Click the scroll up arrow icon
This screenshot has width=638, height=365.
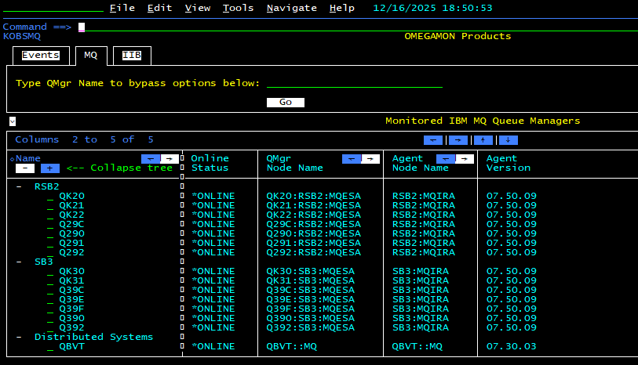pos(483,140)
